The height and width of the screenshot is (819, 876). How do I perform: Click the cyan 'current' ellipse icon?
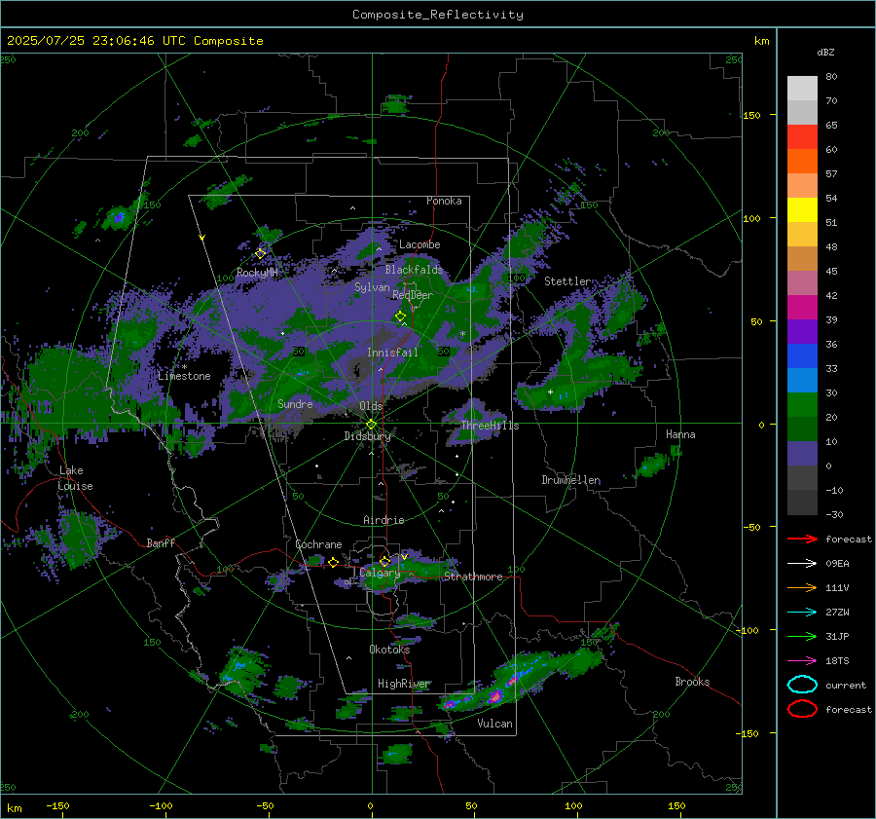pyautogui.click(x=802, y=685)
